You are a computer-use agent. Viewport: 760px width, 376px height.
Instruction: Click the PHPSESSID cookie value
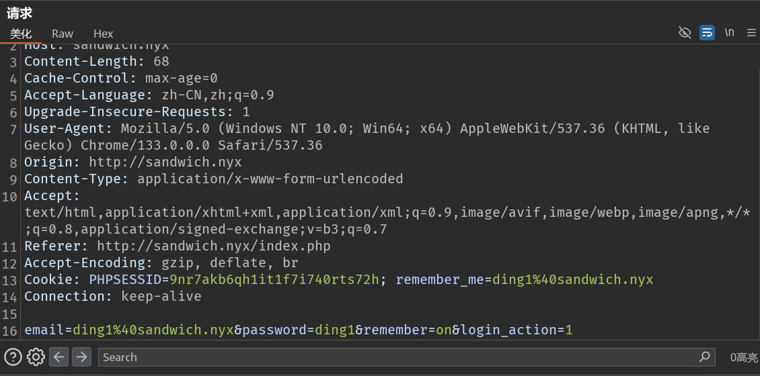click(274, 279)
